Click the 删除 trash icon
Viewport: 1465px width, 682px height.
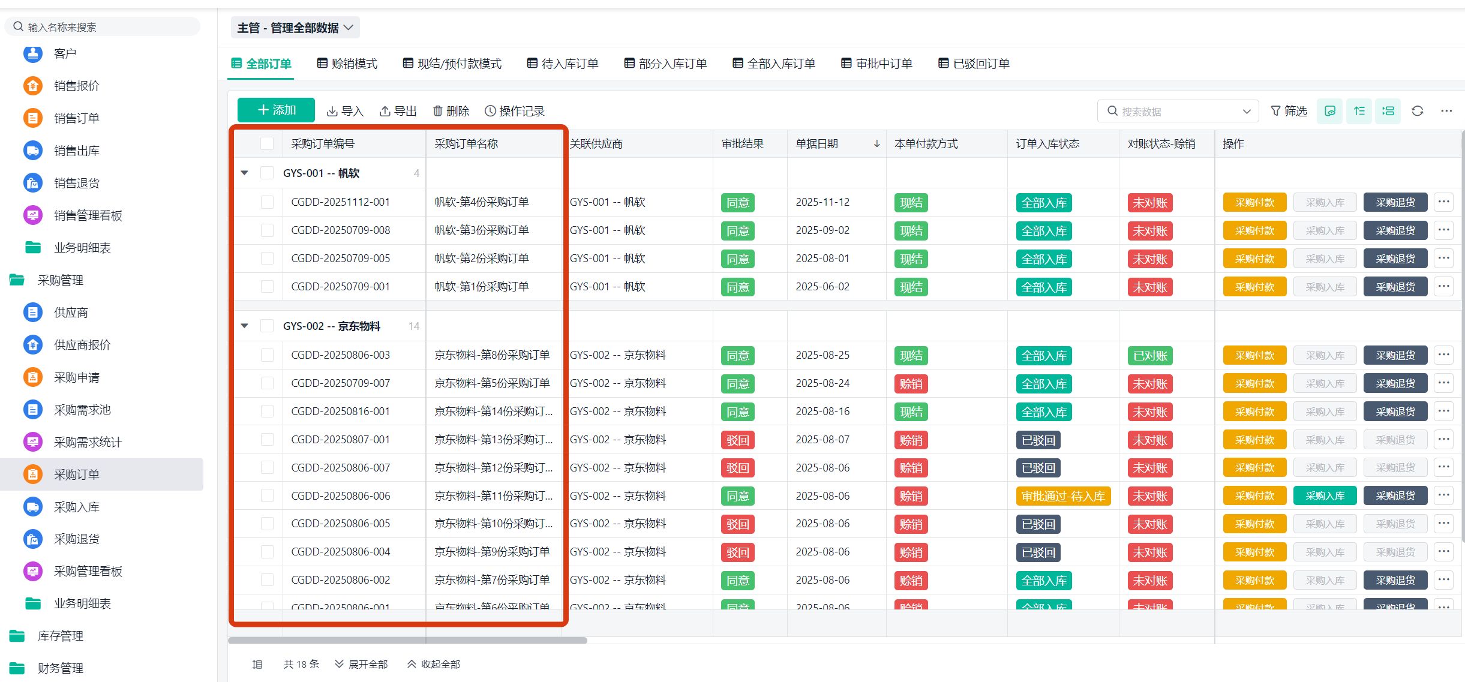pos(437,111)
